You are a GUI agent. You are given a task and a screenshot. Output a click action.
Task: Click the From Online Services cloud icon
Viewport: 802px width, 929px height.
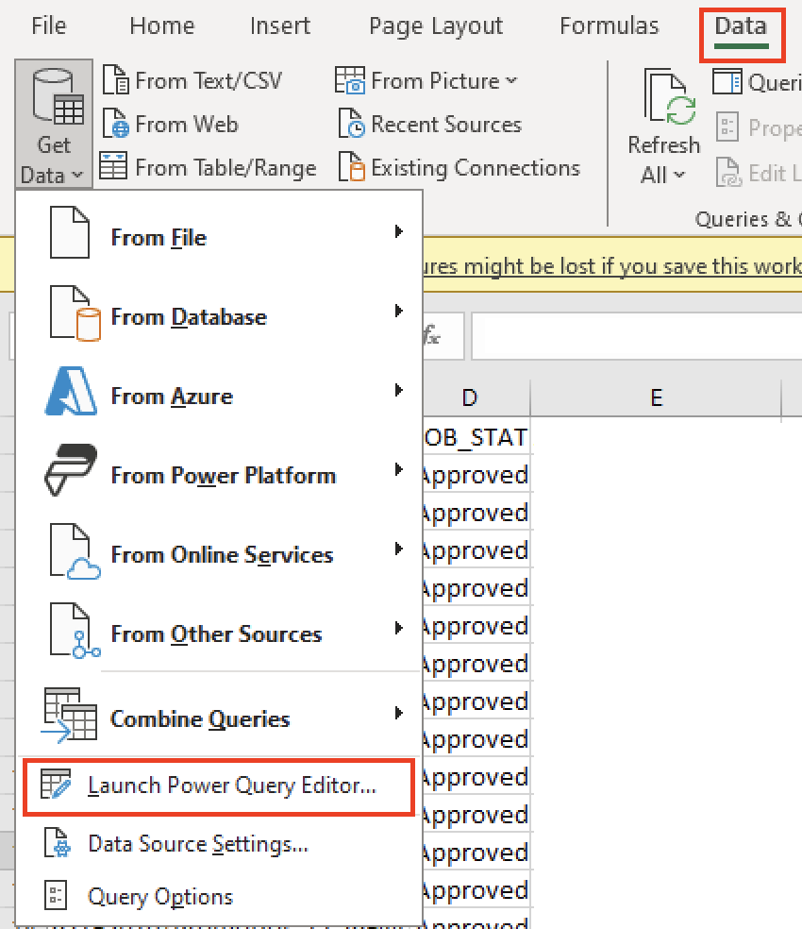tap(75, 551)
